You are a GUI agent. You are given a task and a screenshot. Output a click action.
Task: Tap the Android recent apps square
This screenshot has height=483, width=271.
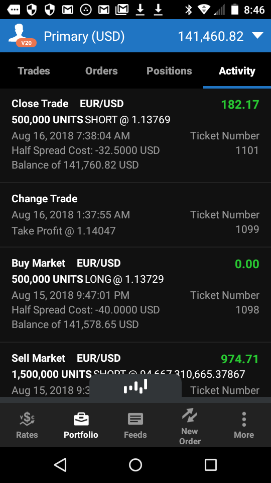[x=210, y=464]
